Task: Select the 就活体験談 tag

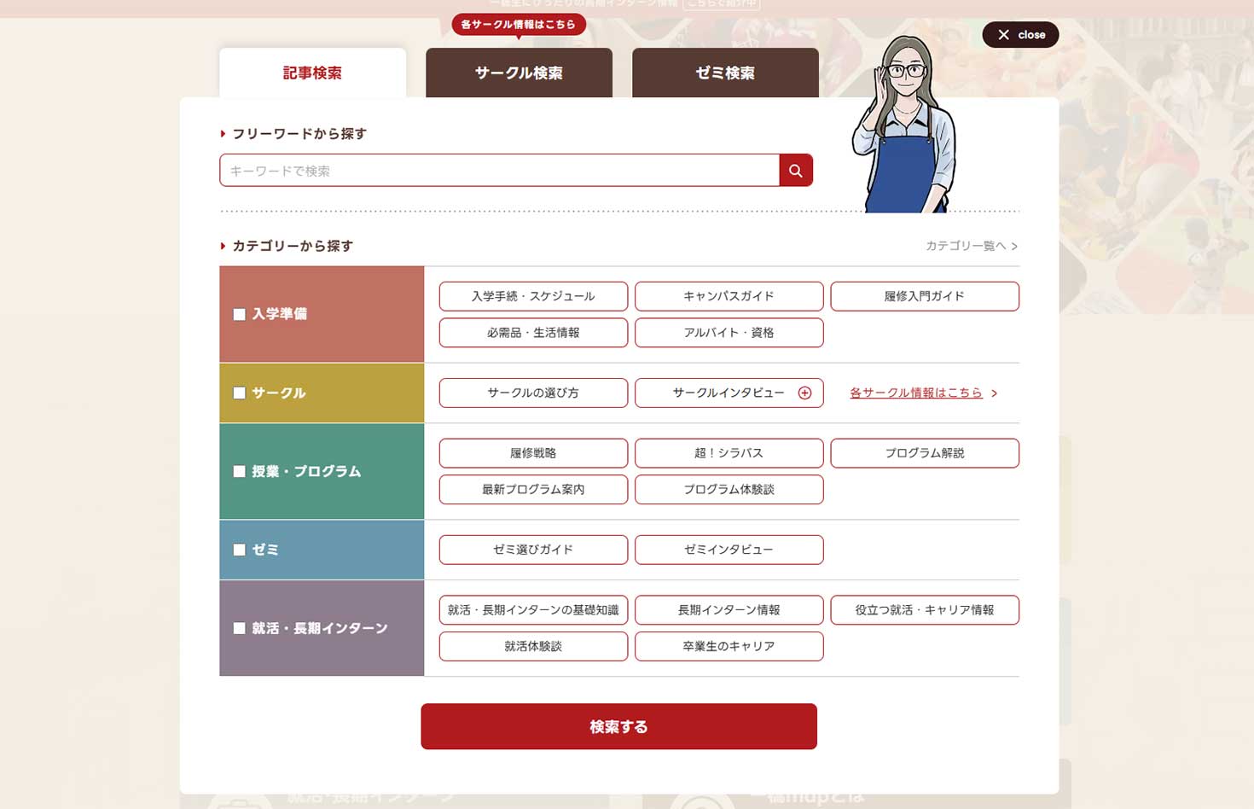Action: (x=533, y=647)
